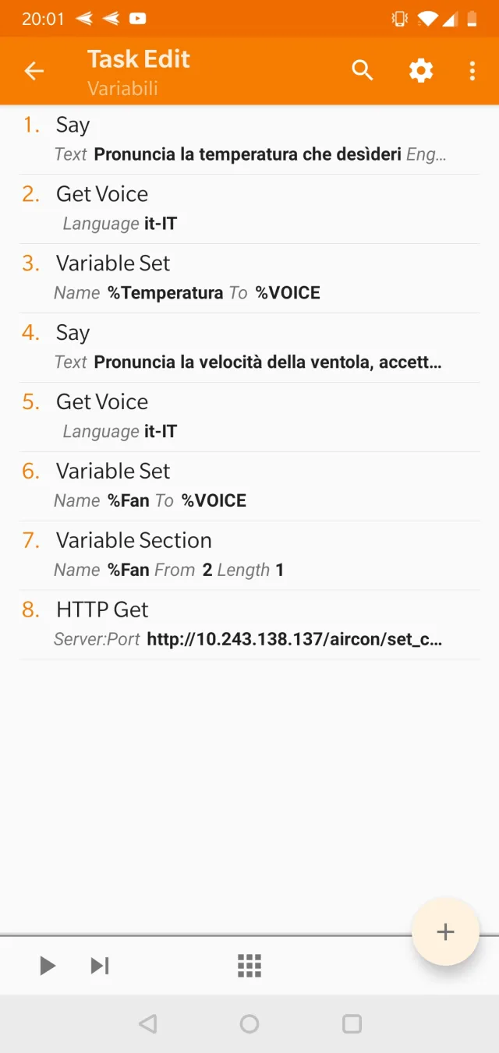The height and width of the screenshot is (1053, 499).
Task: Open the first Say action
Action: tap(249, 138)
